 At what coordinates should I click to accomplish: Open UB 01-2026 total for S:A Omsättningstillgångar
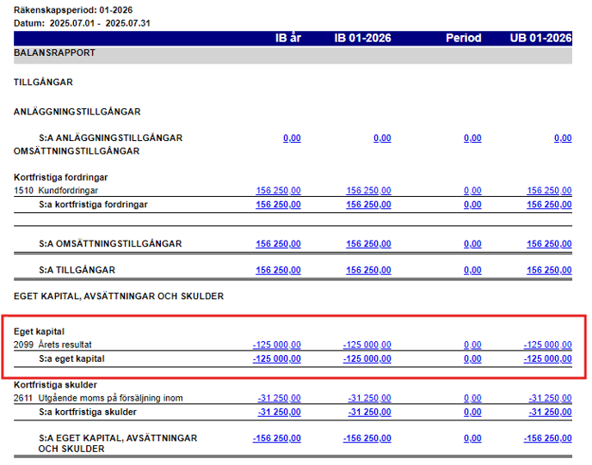click(549, 243)
